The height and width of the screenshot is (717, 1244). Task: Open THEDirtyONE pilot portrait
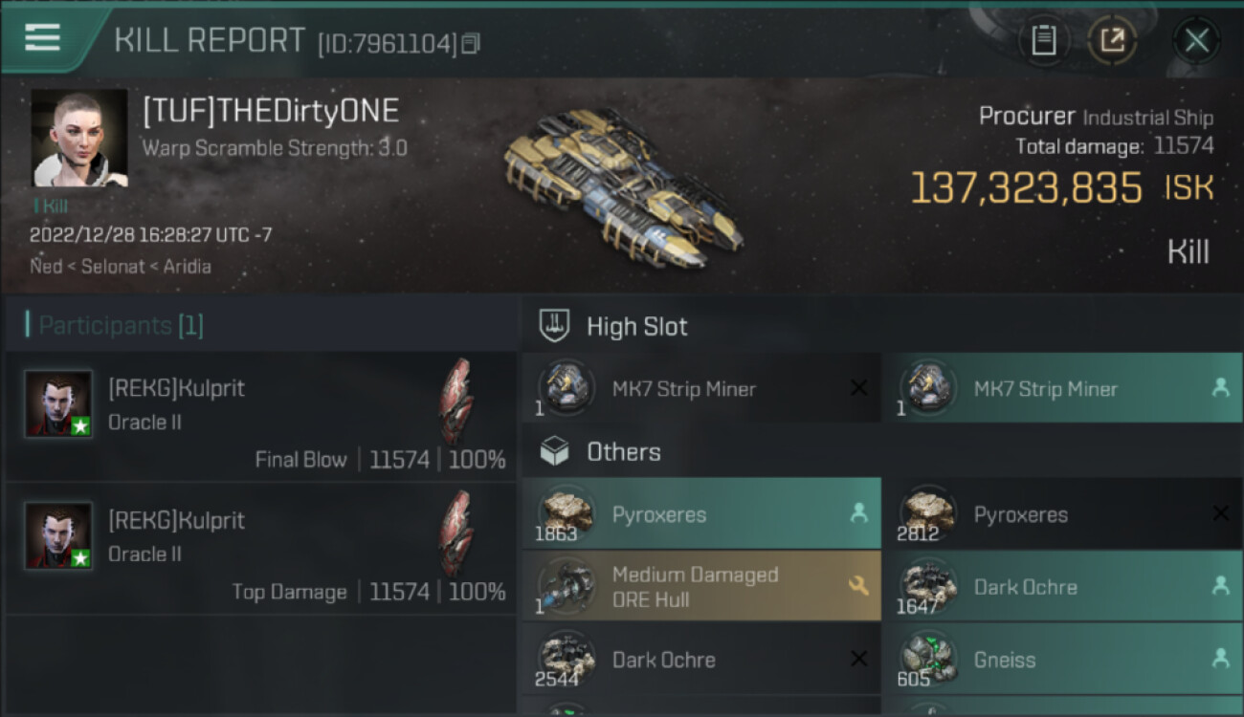pos(79,138)
